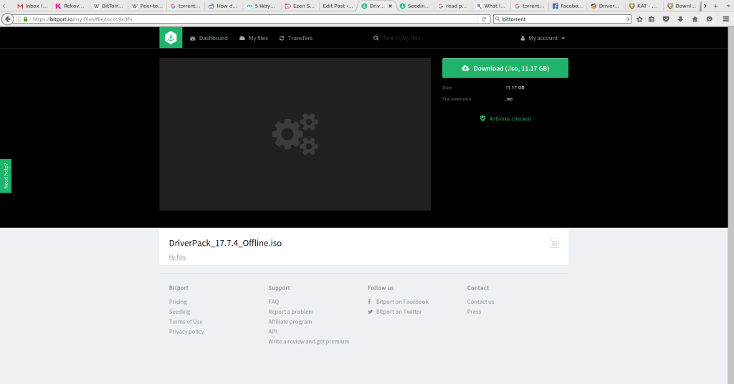The width and height of the screenshot is (734, 384).
Task: Open the Firefox hamburger menu
Action: tap(725, 19)
